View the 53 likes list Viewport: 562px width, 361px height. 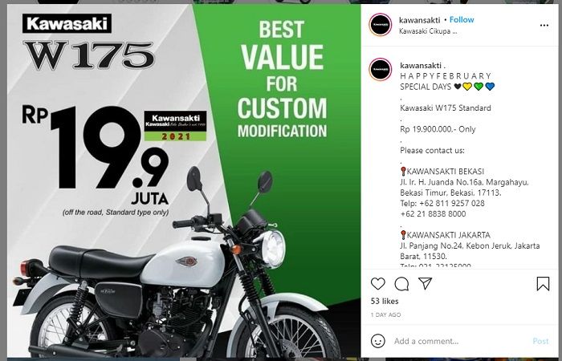click(x=385, y=301)
